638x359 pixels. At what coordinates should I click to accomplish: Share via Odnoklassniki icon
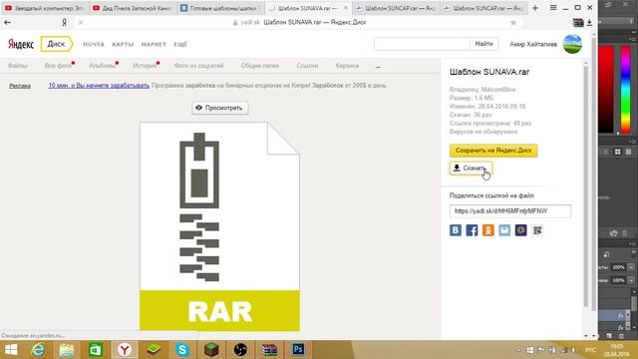click(x=487, y=230)
